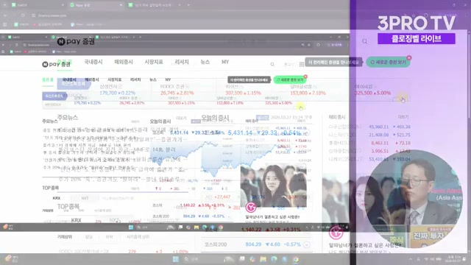This screenshot has width=471, height=265.
Task: Open 달바글로벌 153,800 in large ticker strip
Action: click(308, 90)
